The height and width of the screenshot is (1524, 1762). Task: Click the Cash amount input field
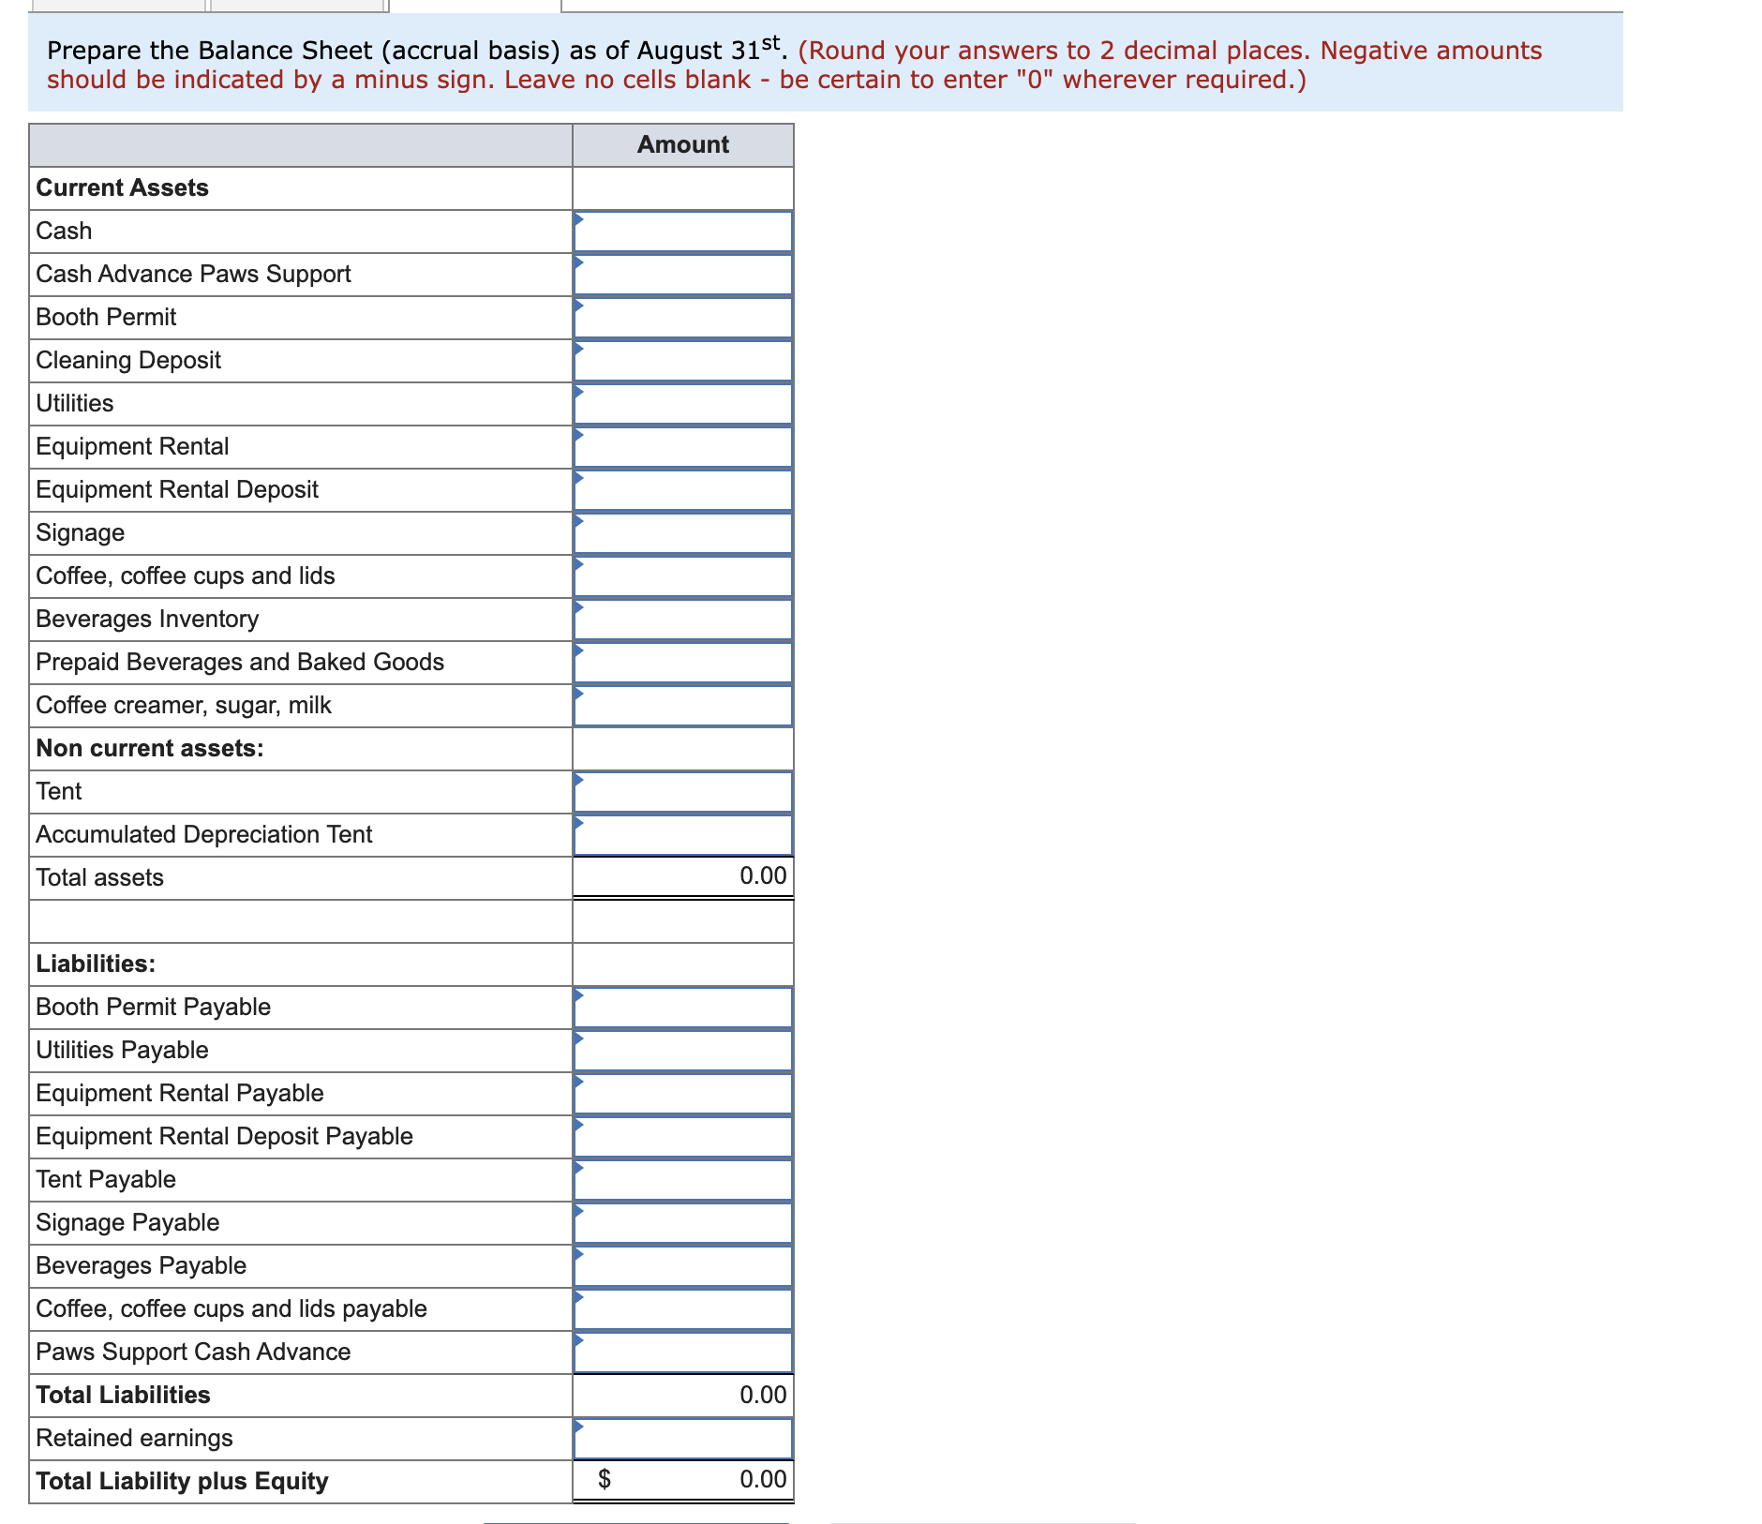click(683, 232)
